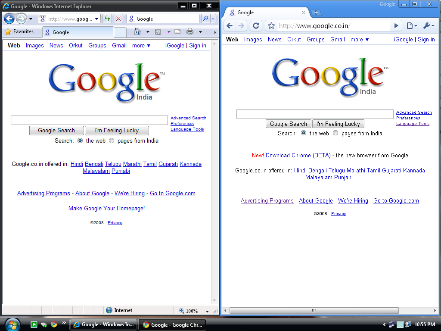Expand 'more' menu in Chrome Google page

pyautogui.click(x=360, y=39)
